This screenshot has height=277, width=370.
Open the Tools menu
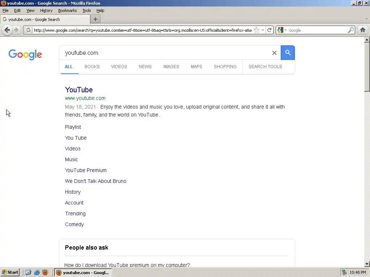tap(87, 10)
